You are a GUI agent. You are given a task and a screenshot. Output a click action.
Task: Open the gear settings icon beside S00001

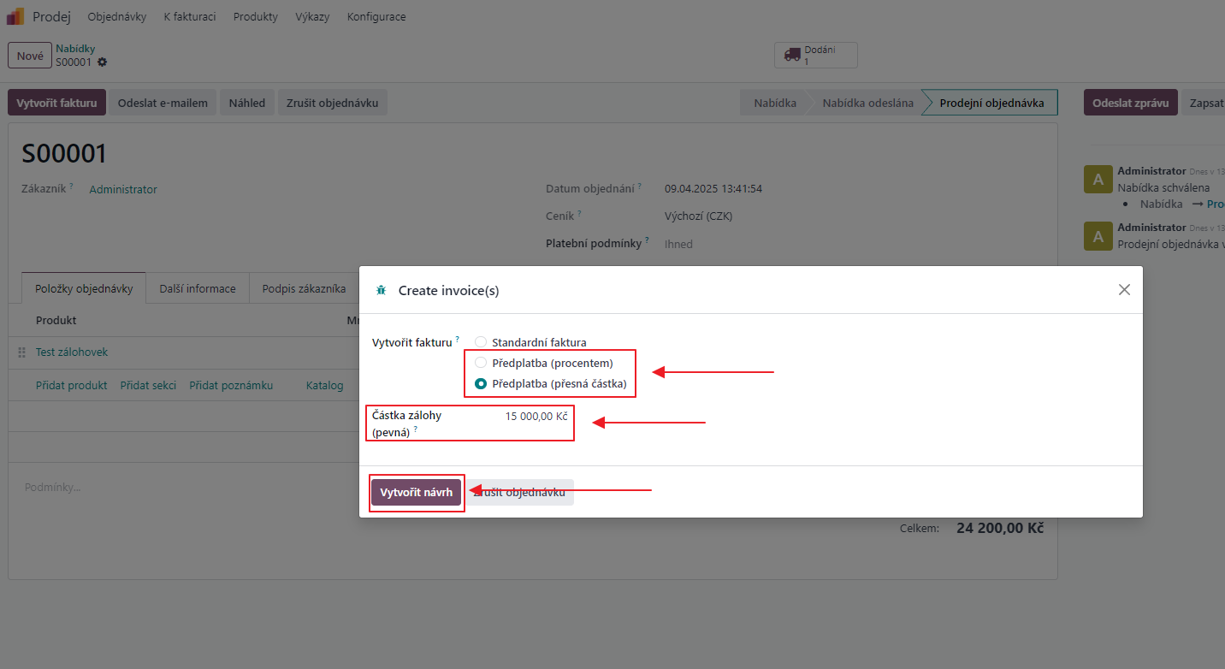coord(103,62)
